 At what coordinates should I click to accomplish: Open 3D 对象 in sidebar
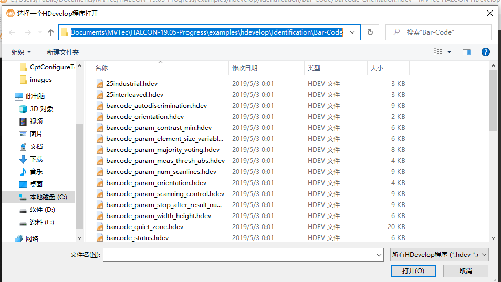click(x=36, y=109)
